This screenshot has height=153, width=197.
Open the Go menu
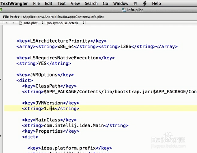[105, 3]
